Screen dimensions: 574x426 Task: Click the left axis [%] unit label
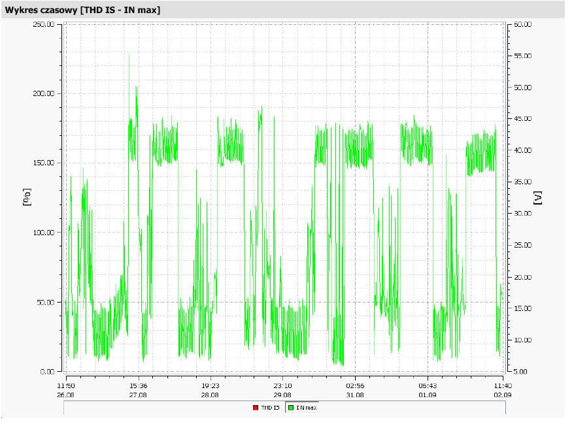[27, 197]
